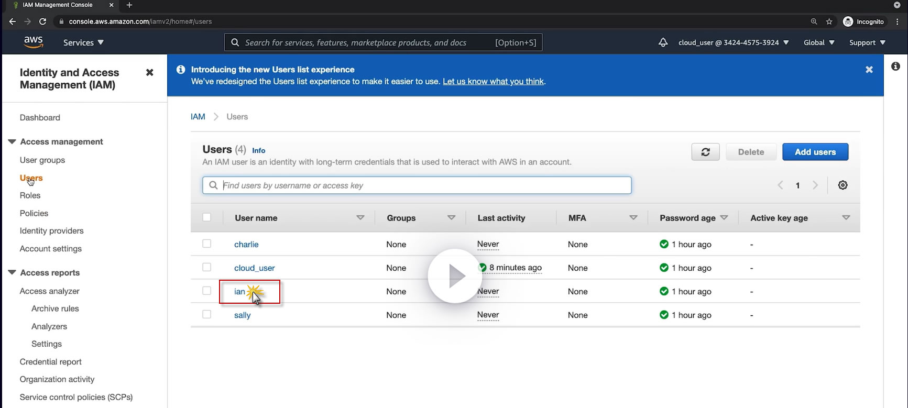Select the checkbox next to sally

pyautogui.click(x=207, y=314)
